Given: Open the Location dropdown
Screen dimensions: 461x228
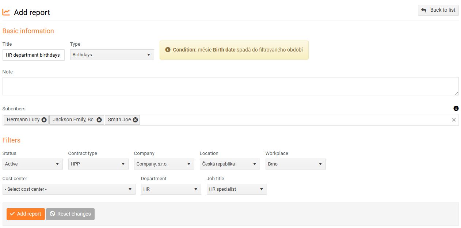Looking at the screenshot, I should coord(230,164).
